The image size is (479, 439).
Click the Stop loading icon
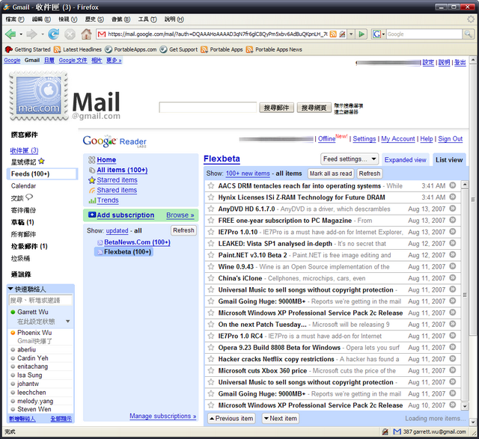tap(70, 34)
